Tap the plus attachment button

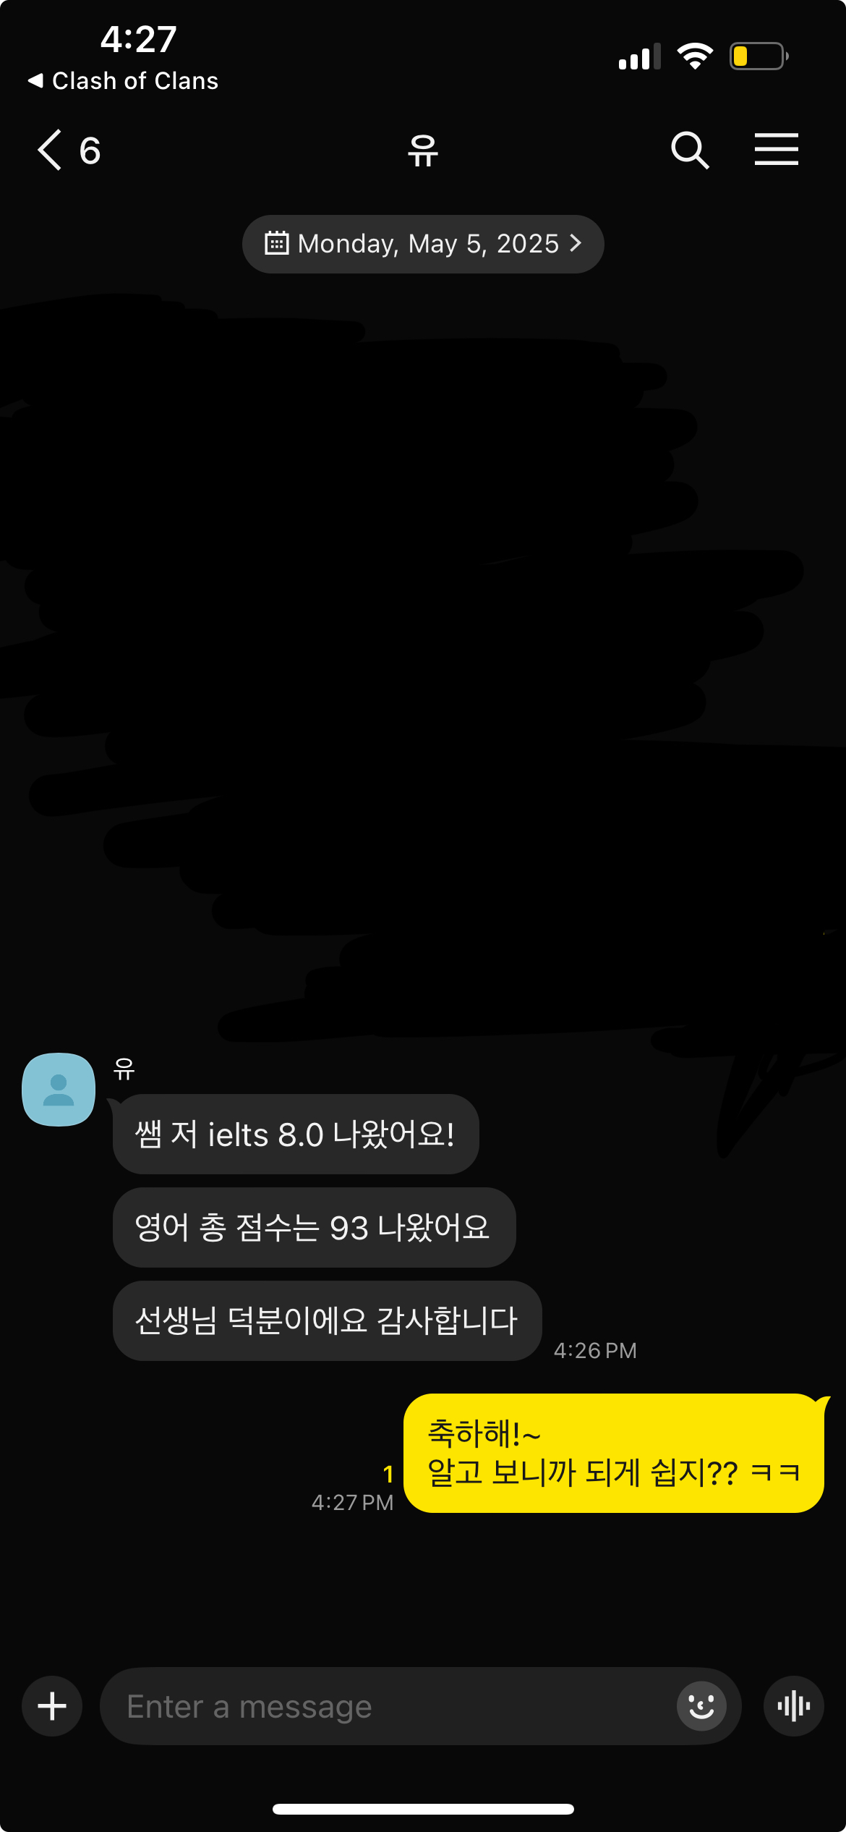click(x=52, y=1706)
